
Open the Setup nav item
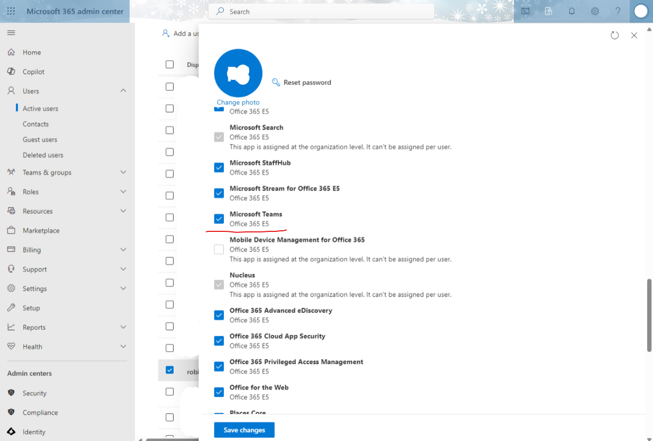coord(31,308)
